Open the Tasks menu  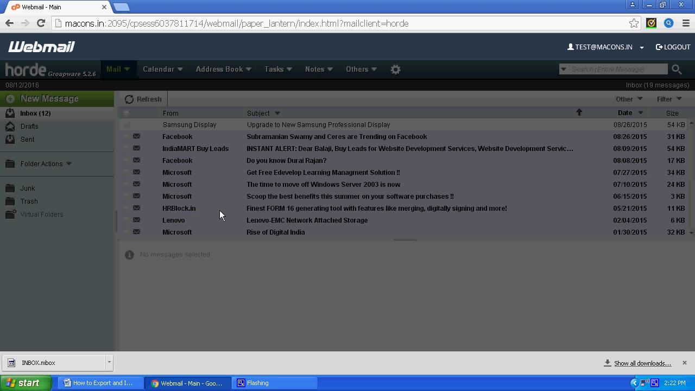[x=278, y=69]
